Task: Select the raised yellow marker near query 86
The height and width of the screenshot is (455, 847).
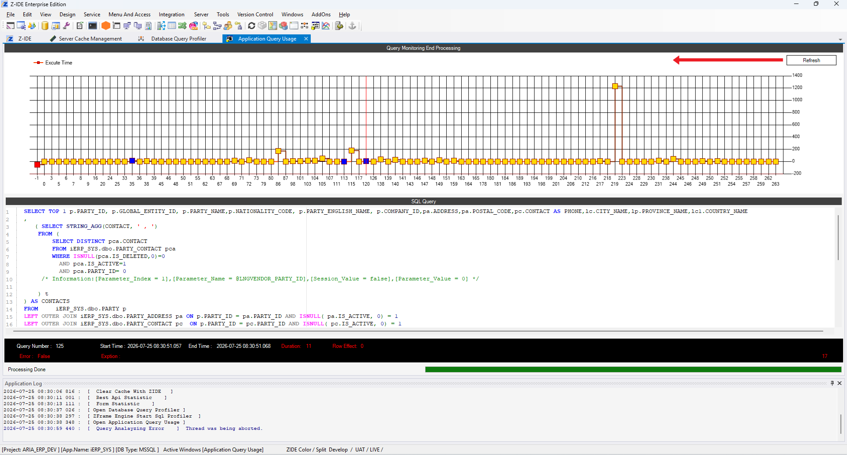Action: tap(278, 151)
